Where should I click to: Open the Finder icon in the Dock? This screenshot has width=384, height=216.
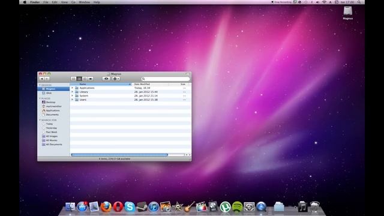pyautogui.click(x=70, y=207)
